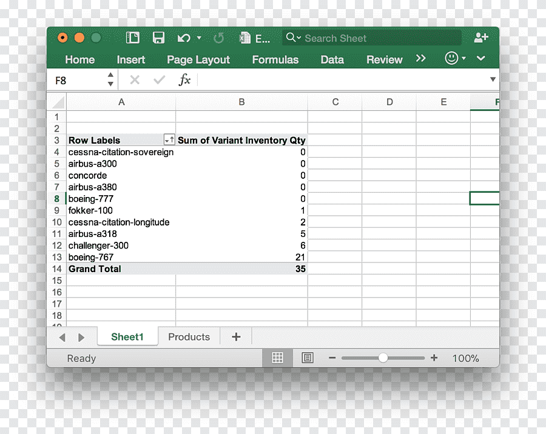
Task: Click the Share people icon in the toolbar
Action: [x=481, y=38]
